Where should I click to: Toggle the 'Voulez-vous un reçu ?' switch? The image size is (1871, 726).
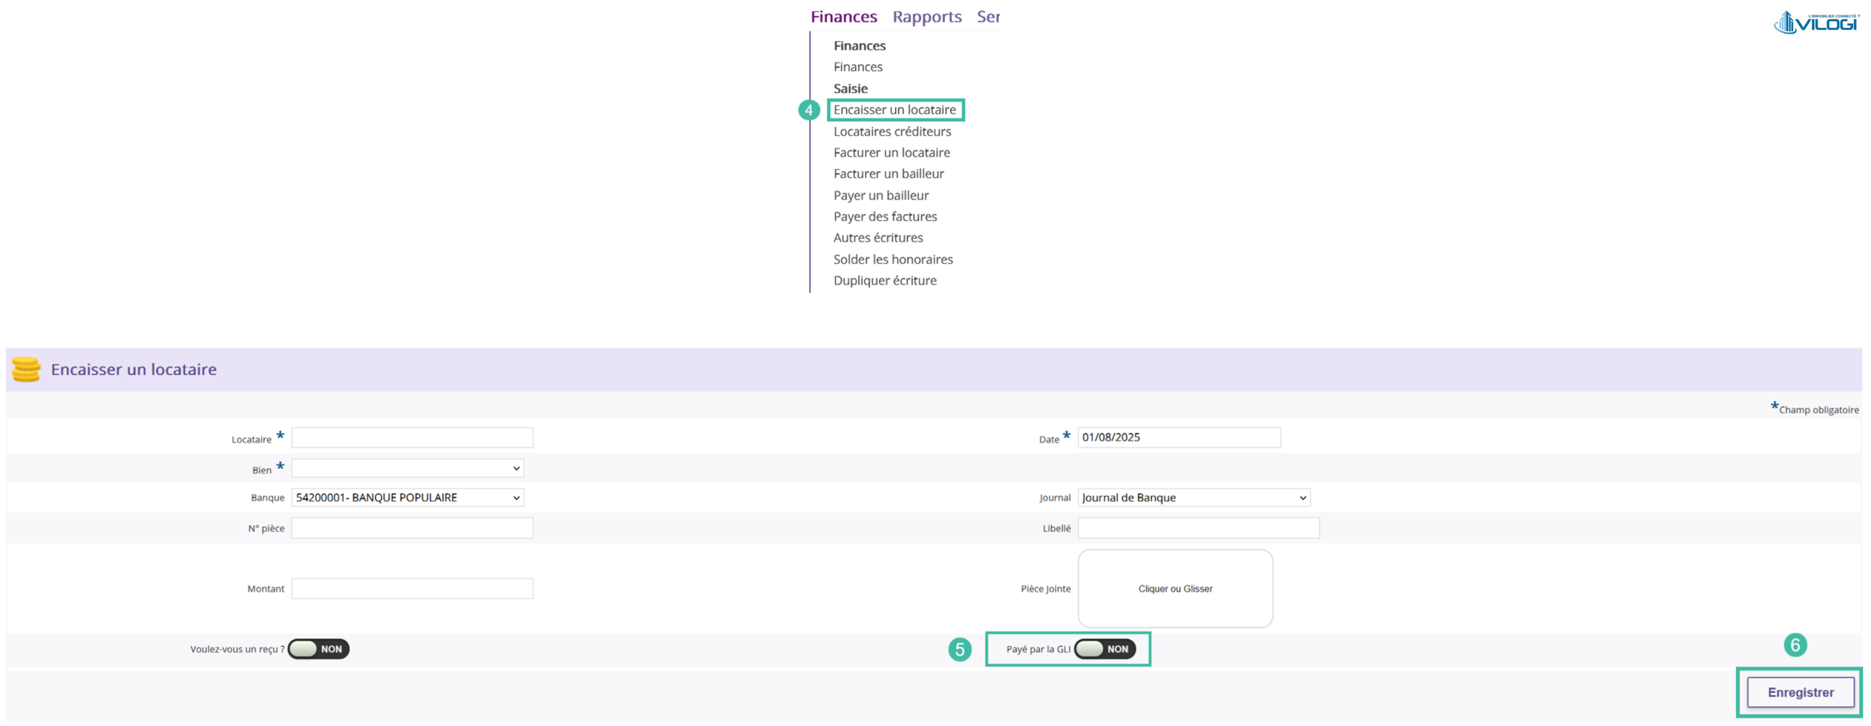318,649
